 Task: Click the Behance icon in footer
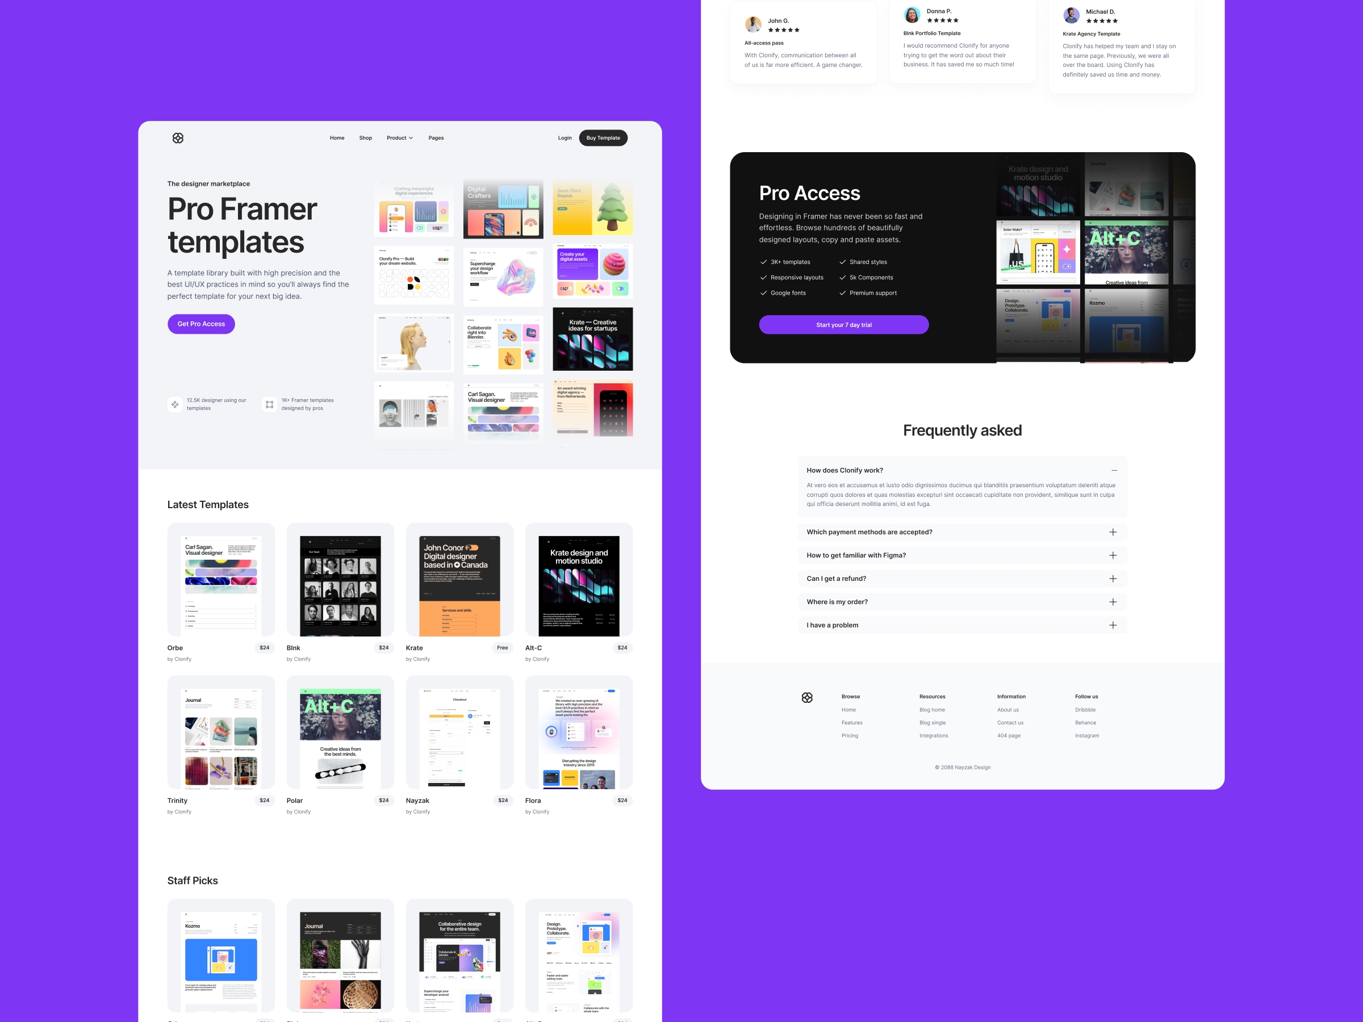click(x=1086, y=722)
